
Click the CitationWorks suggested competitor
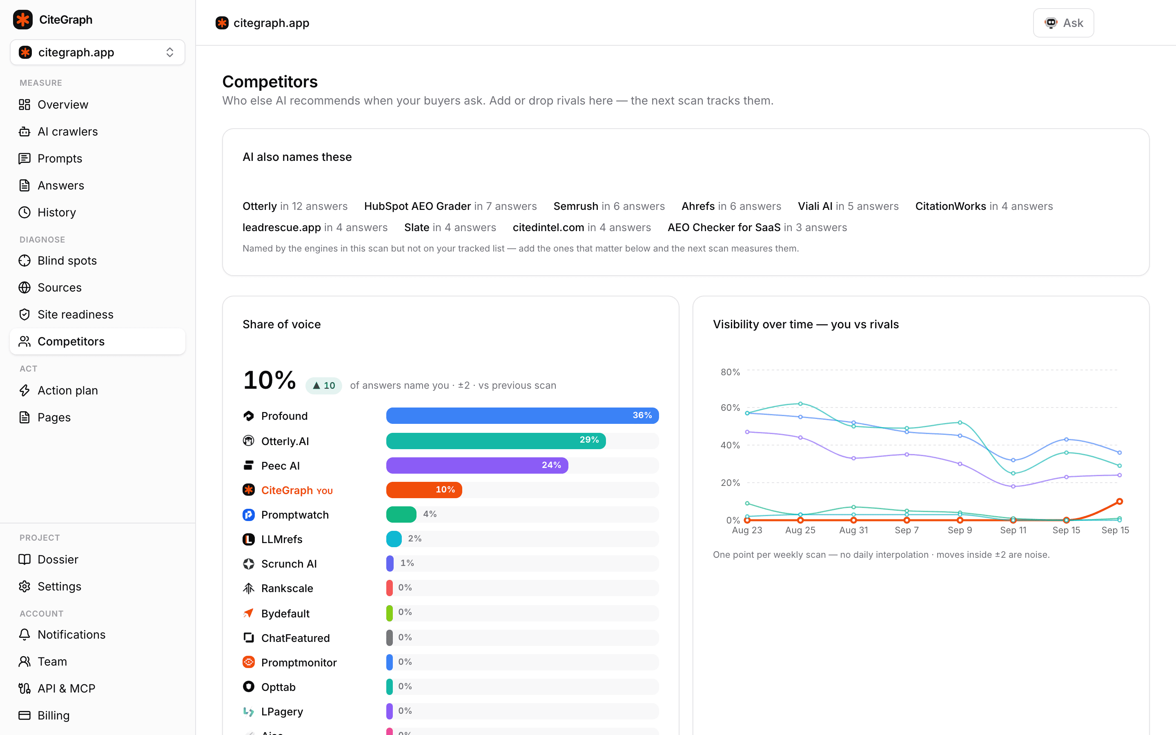[x=951, y=206]
